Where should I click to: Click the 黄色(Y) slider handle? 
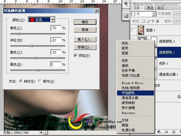pyautogui.click(x=35, y=58)
